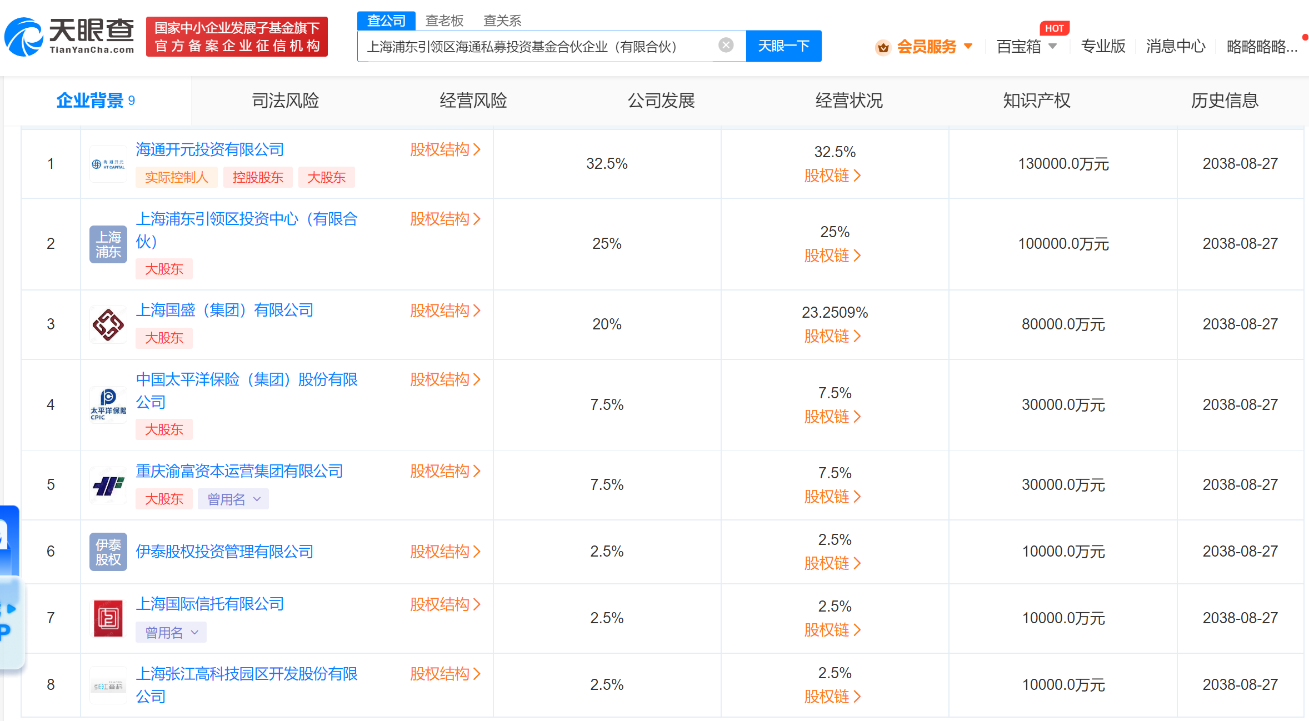Open the 经营风险 tab
Viewport: 1309px width, 721px height.
tap(473, 101)
